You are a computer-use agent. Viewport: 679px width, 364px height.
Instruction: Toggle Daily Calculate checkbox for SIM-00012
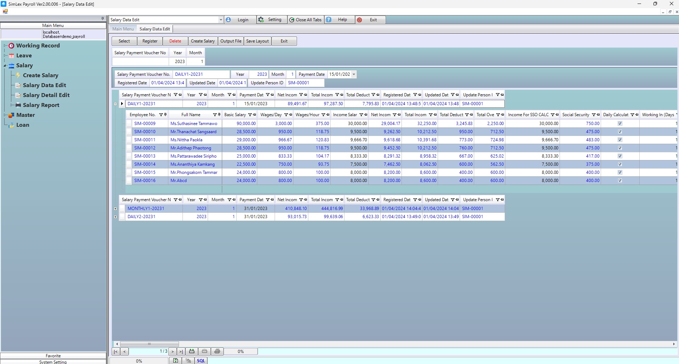click(620, 148)
